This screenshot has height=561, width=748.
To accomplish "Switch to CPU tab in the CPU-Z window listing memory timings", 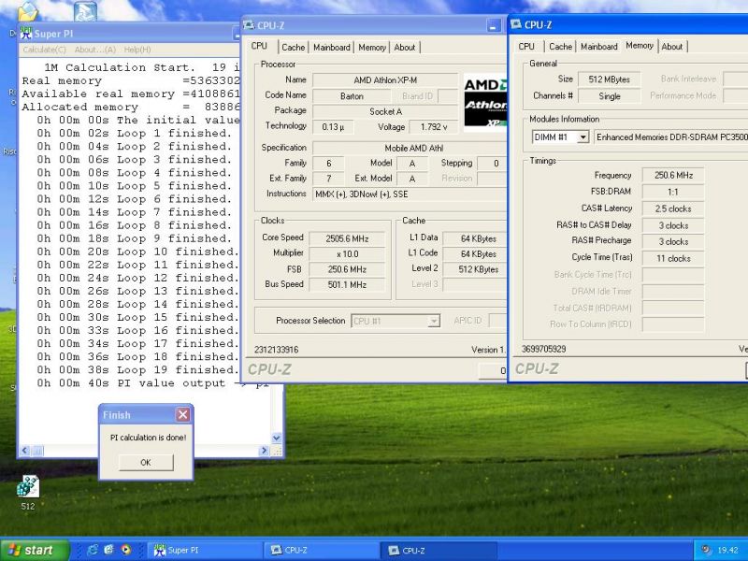I will (x=526, y=46).
